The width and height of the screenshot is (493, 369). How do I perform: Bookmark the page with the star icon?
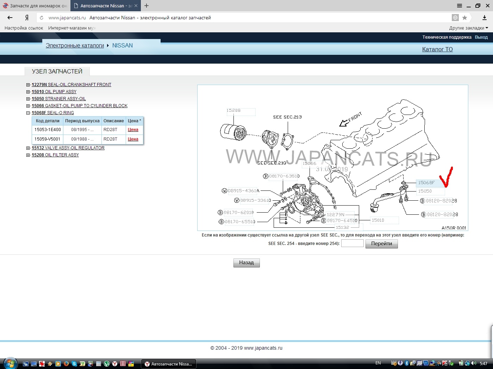[464, 18]
